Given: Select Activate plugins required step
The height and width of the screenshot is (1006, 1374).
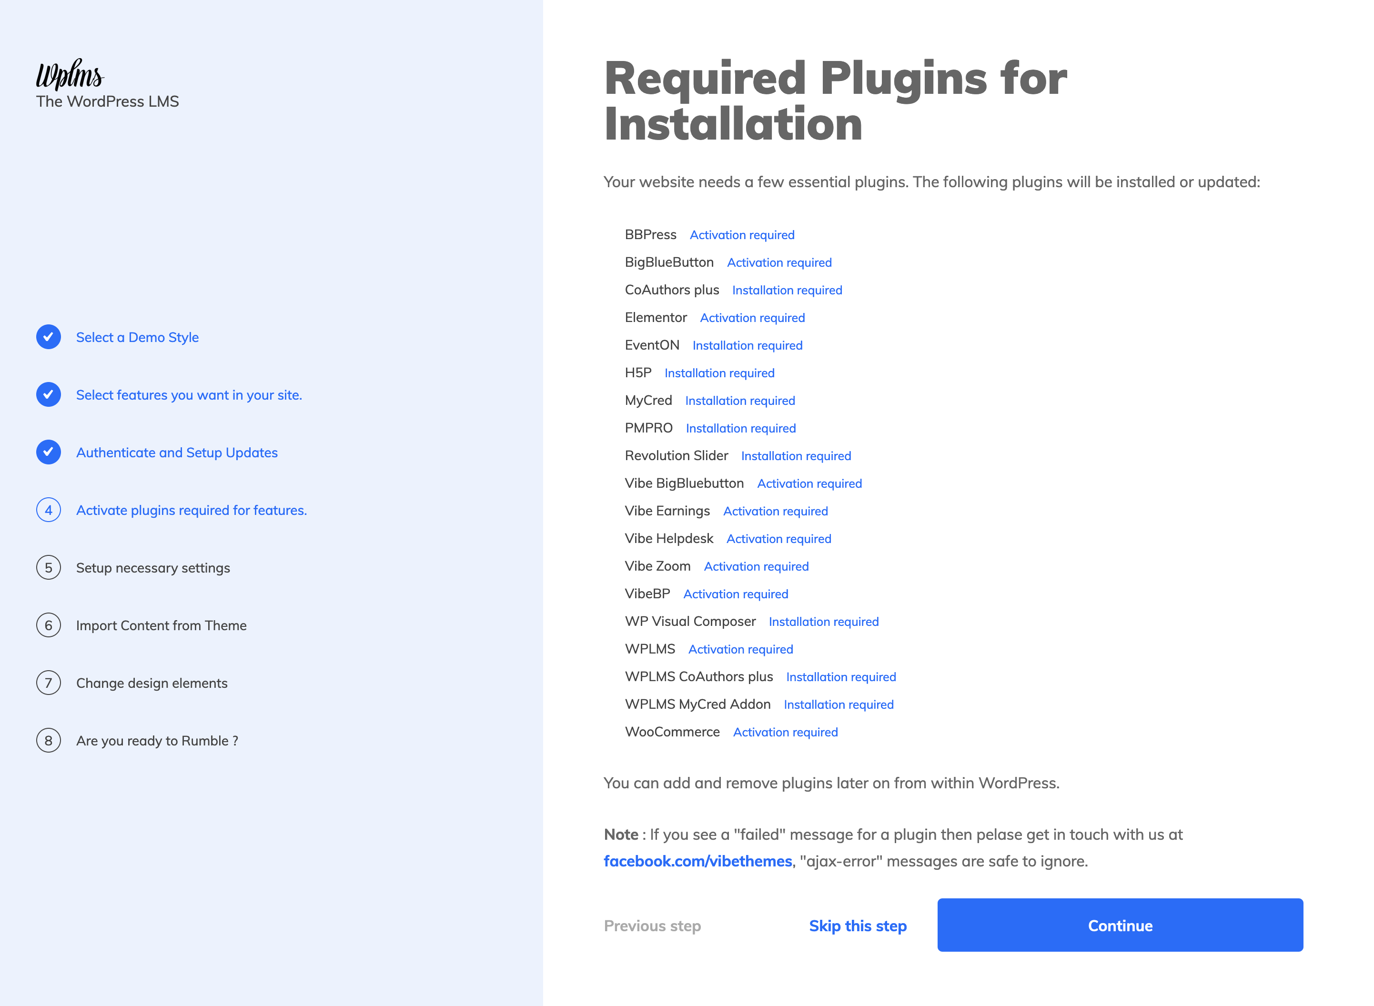Looking at the screenshot, I should click(191, 509).
